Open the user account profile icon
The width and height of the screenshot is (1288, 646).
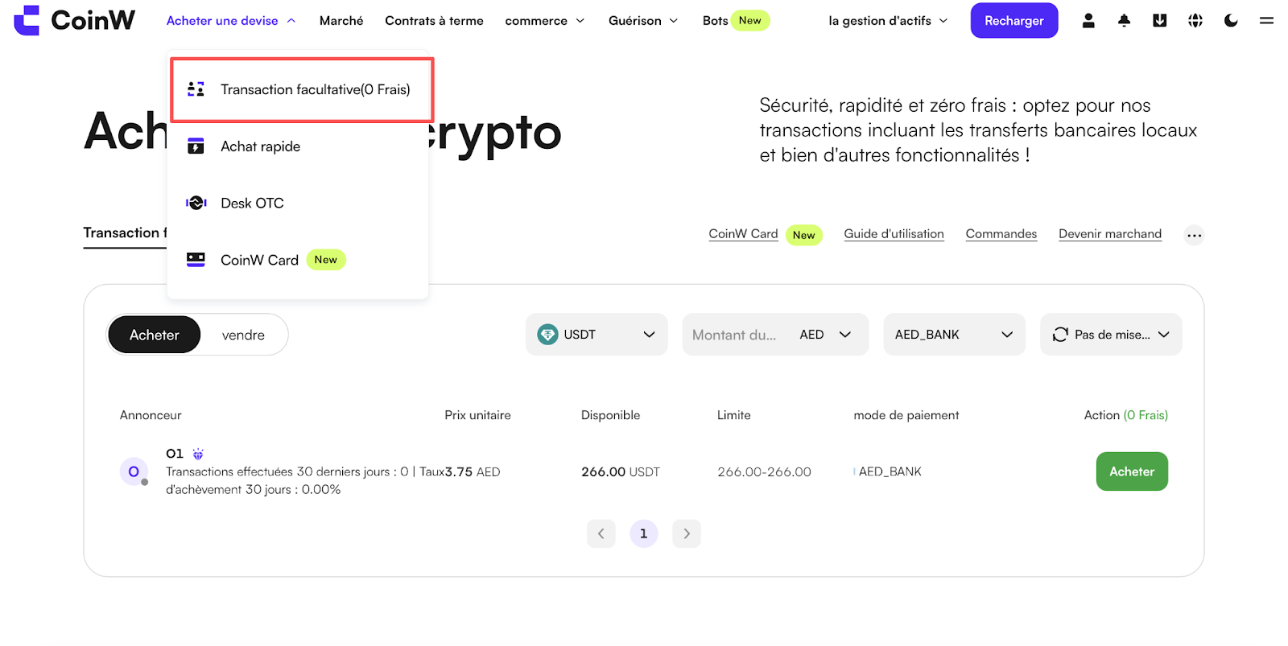[1088, 21]
